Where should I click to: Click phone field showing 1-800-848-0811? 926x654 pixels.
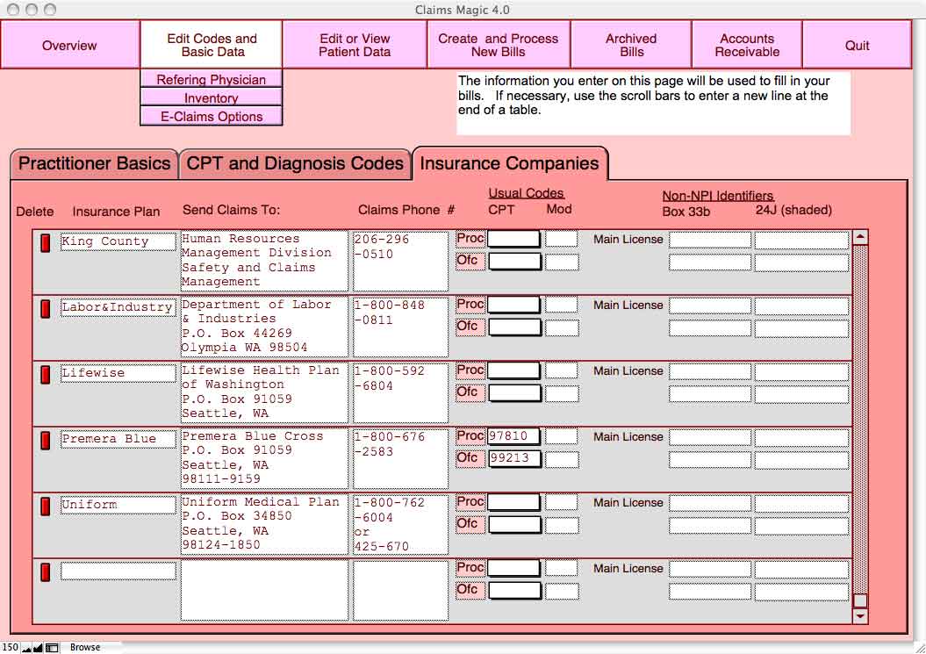click(x=400, y=326)
